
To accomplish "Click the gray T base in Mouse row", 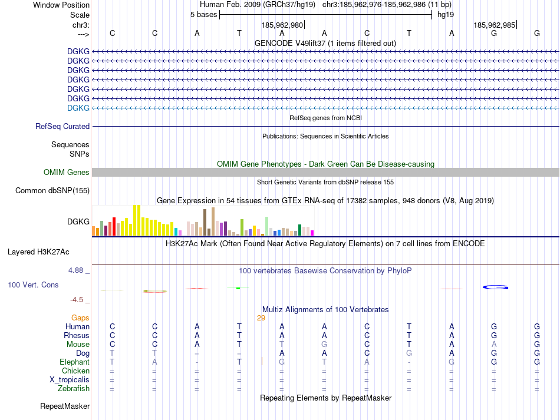I will click(282, 345).
